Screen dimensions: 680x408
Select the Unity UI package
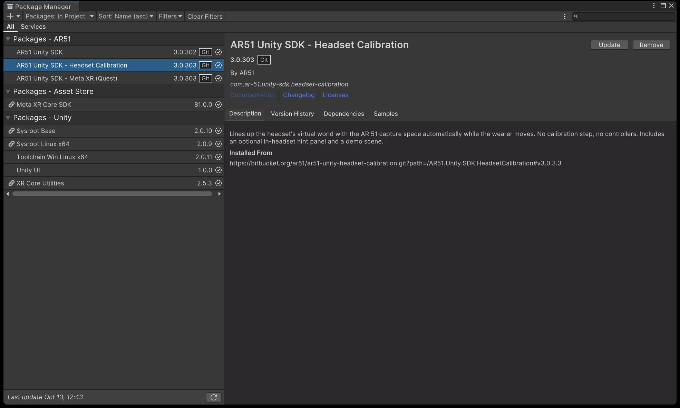pos(114,170)
